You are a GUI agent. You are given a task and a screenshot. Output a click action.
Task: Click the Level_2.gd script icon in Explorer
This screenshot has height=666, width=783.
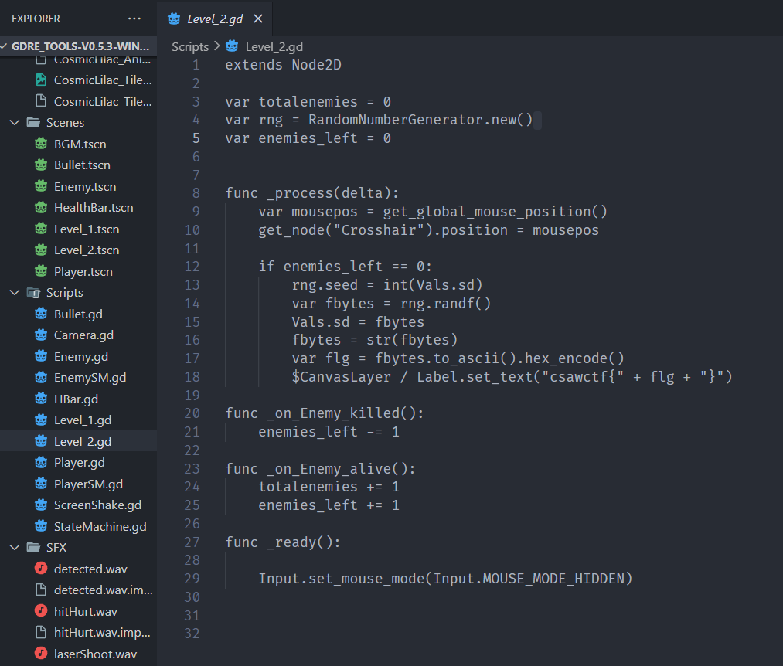click(41, 441)
